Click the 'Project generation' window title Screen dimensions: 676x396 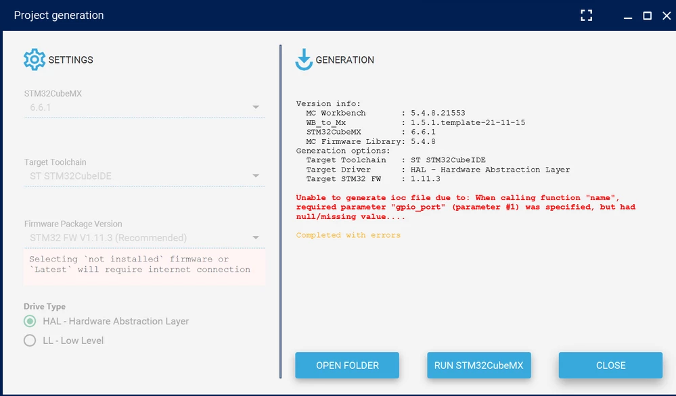point(59,16)
